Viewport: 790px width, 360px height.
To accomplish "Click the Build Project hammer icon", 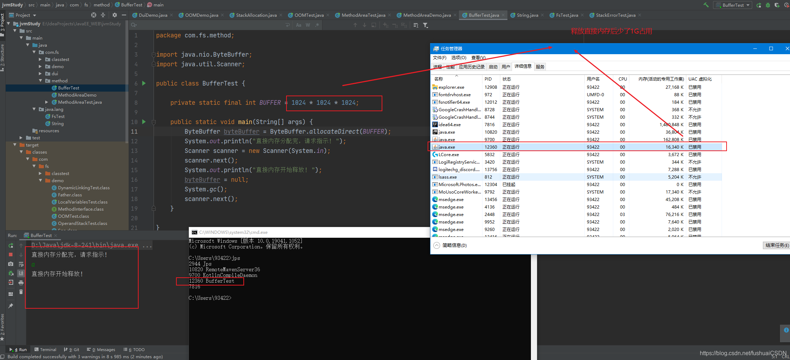I will (x=706, y=5).
